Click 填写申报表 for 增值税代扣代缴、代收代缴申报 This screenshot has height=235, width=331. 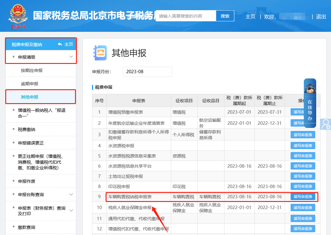point(303,229)
